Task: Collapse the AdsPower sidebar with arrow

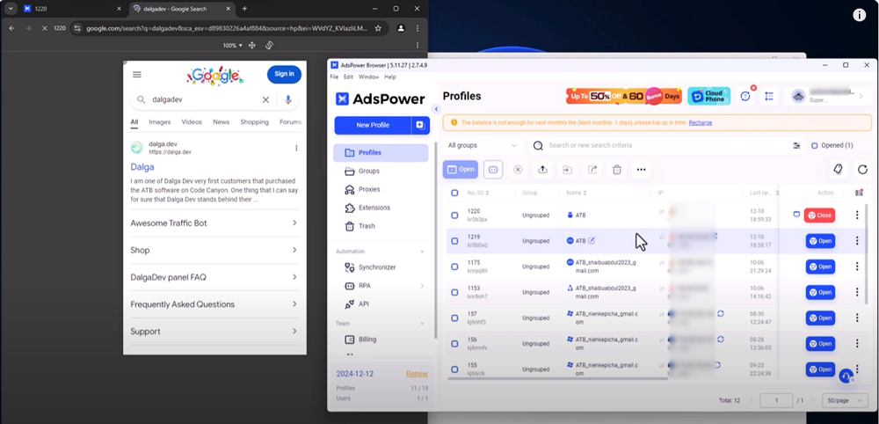Action: tap(436, 109)
